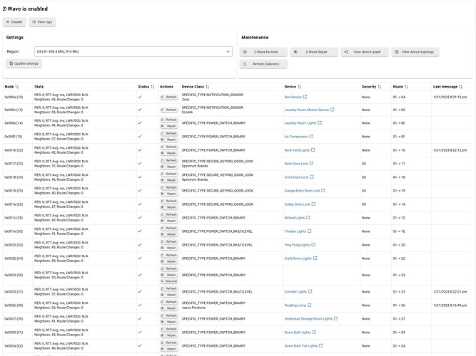Refresh node 0x000c (12)
476x356 pixels.
point(169,110)
